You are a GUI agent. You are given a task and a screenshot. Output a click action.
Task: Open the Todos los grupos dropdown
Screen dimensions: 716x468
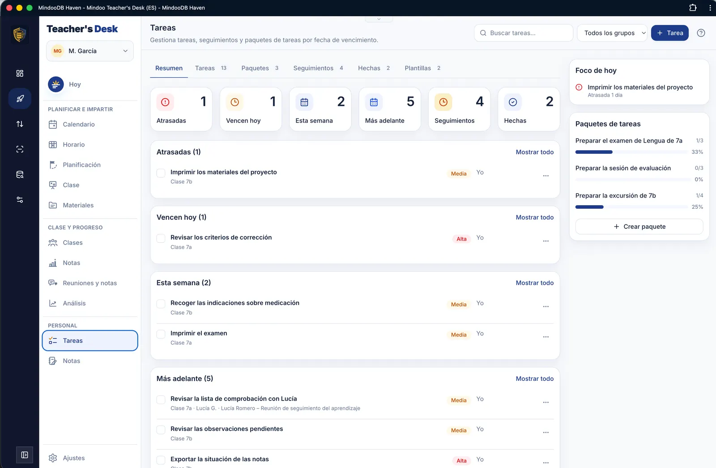click(612, 33)
